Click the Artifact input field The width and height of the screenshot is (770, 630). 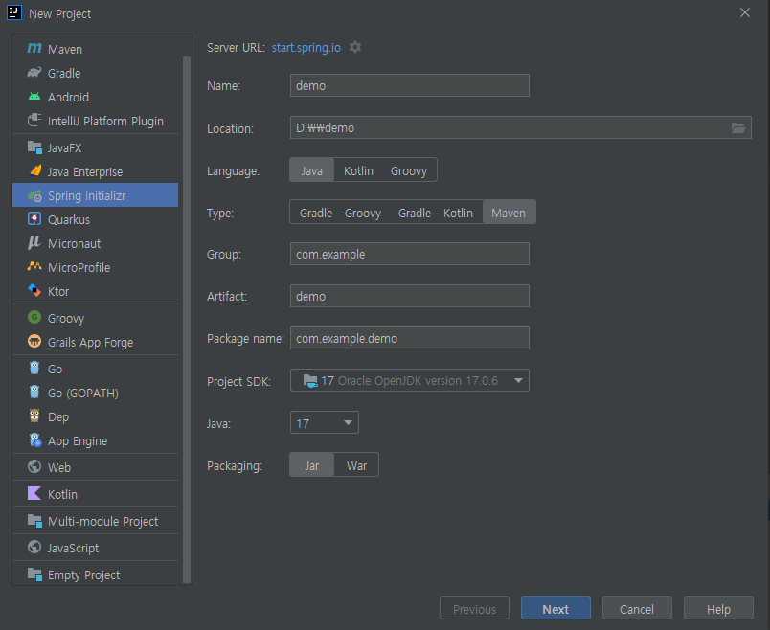point(410,296)
